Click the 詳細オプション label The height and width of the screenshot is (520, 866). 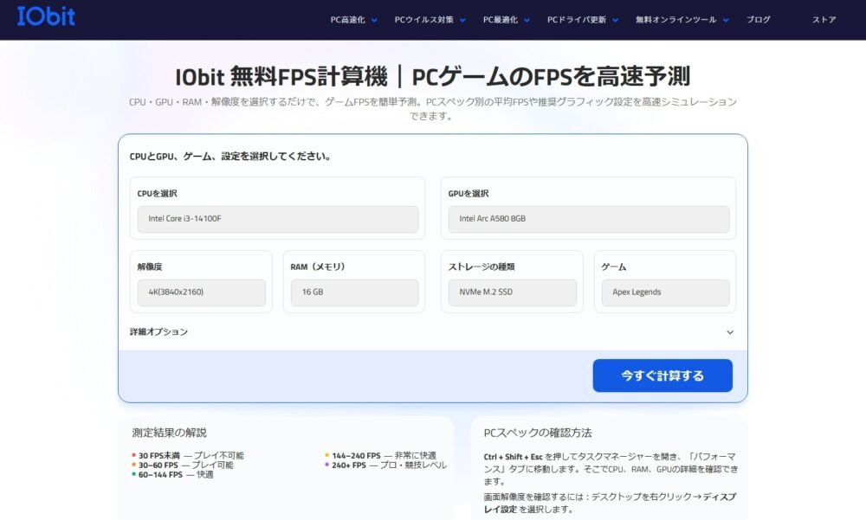pyautogui.click(x=159, y=331)
